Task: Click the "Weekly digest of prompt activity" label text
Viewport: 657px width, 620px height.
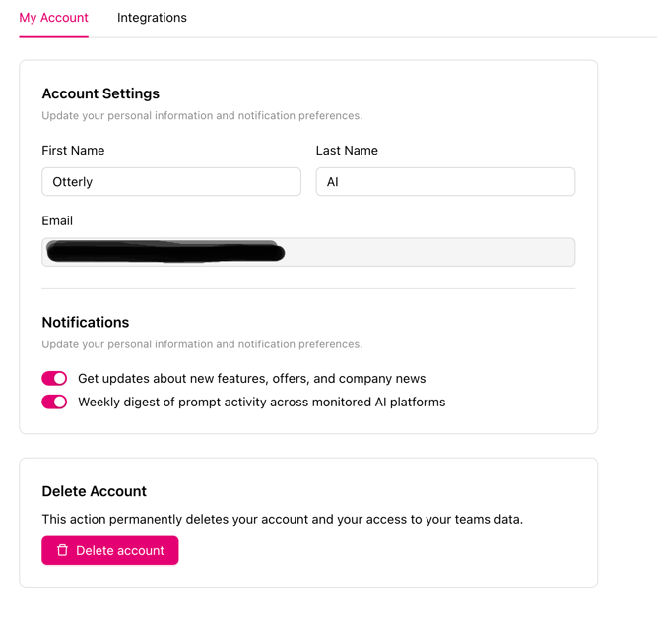Action: [261, 402]
